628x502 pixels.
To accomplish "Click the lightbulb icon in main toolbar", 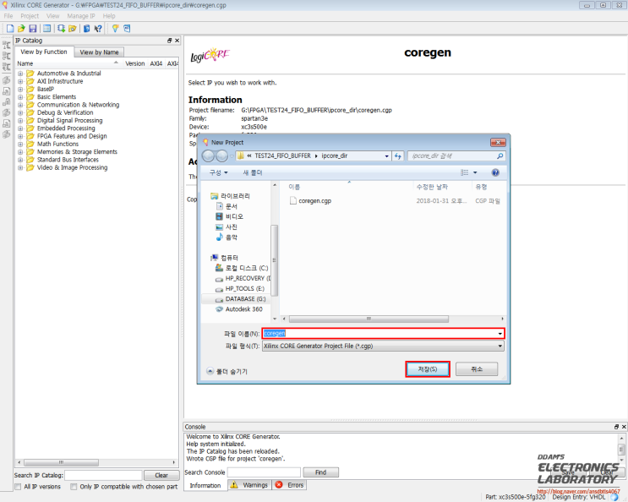I will tap(115, 28).
